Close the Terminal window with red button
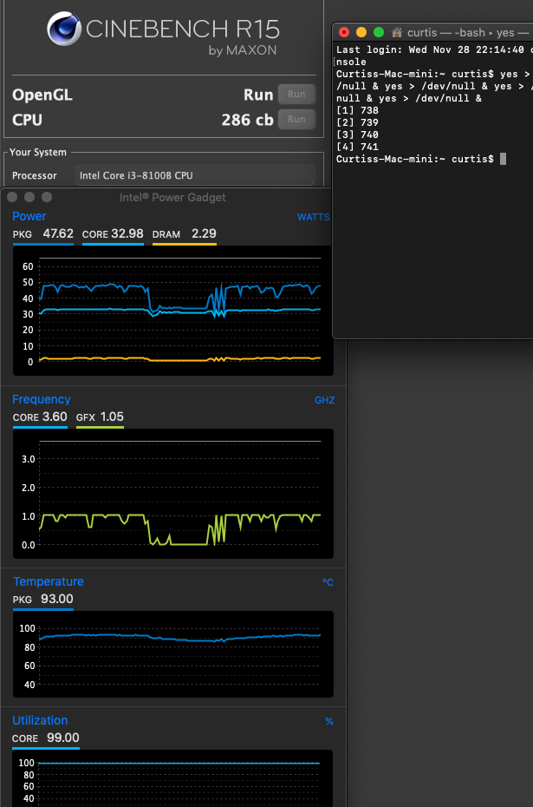This screenshot has height=807, width=533. point(344,32)
